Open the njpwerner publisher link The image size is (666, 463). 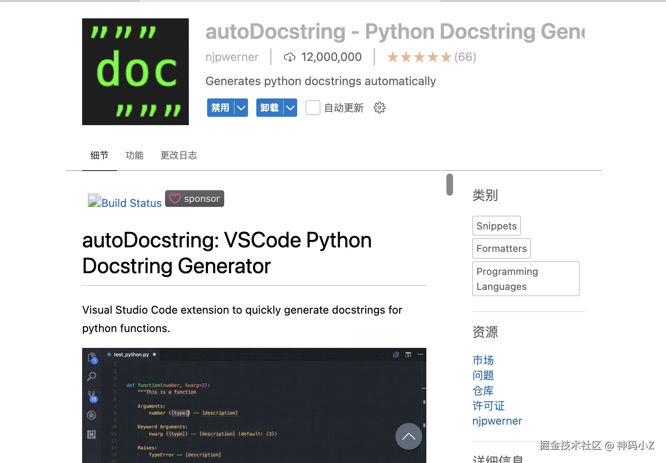pos(232,57)
